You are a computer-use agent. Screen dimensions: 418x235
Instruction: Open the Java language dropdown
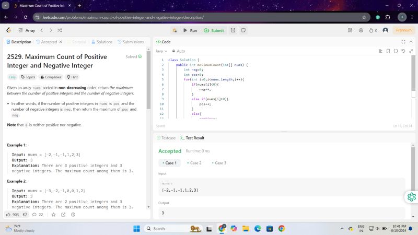[x=161, y=51]
